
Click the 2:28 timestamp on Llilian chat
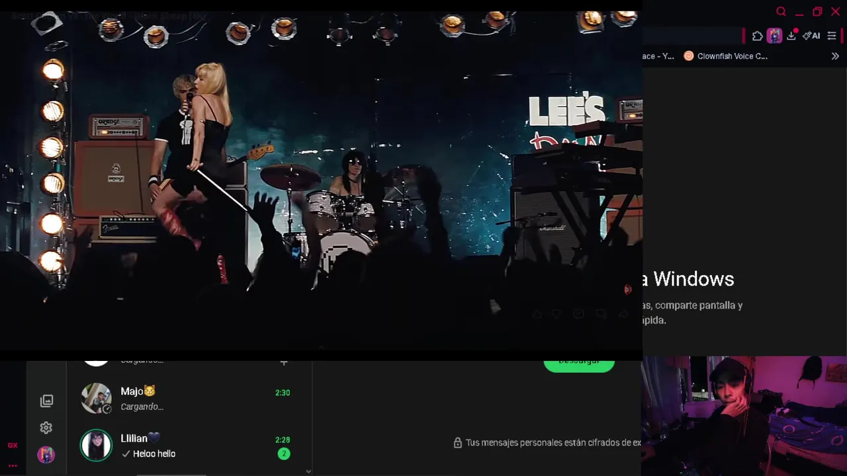283,440
